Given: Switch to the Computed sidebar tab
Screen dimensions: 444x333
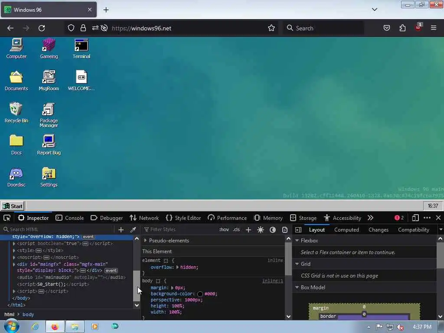Looking at the screenshot, I should point(346,230).
